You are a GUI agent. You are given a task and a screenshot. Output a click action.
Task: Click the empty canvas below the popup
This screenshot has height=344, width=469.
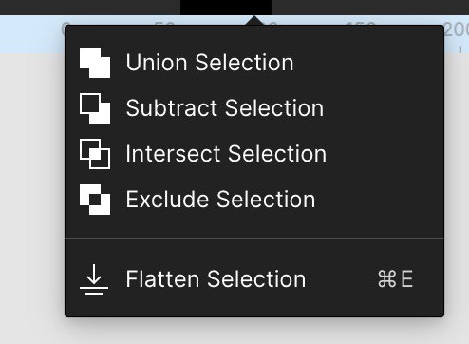(x=253, y=333)
